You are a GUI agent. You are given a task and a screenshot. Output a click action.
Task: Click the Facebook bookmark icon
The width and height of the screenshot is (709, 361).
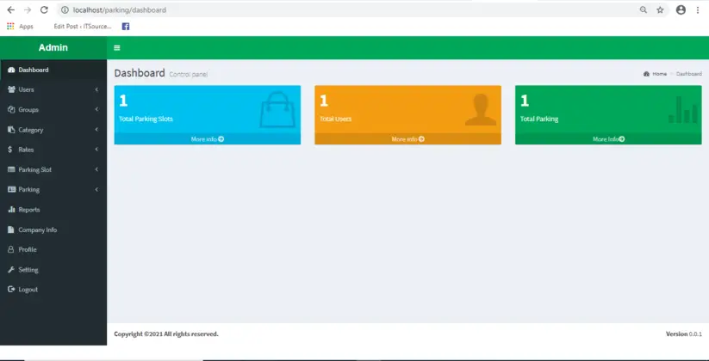pos(126,27)
